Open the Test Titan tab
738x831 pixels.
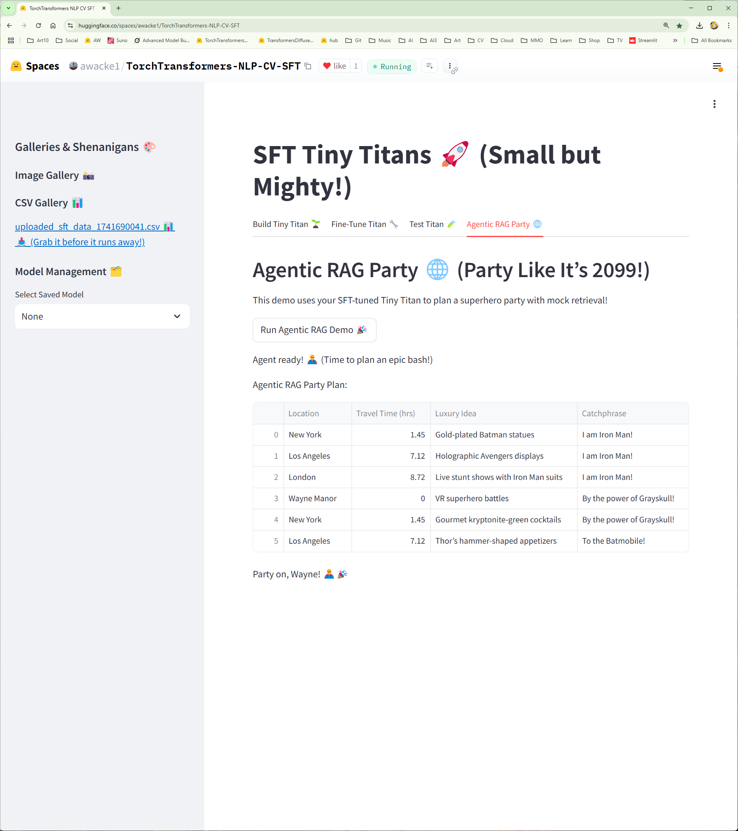pyautogui.click(x=432, y=224)
